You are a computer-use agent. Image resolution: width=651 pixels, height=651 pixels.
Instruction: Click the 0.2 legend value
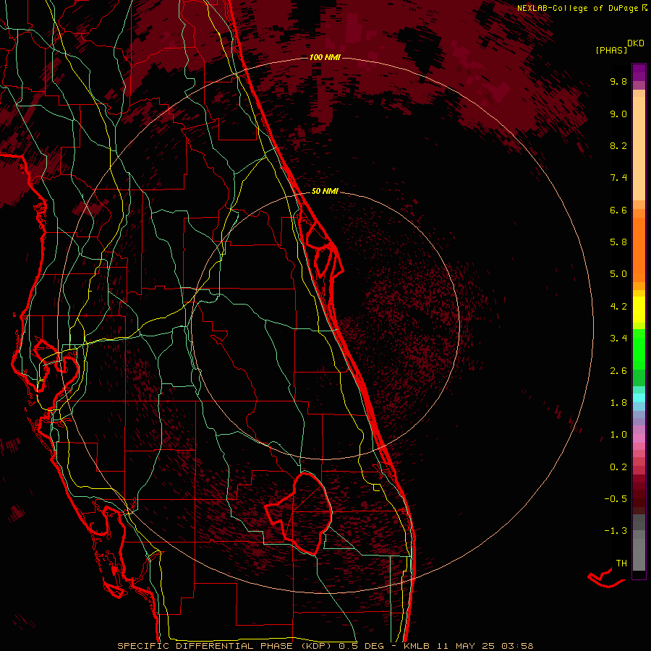pyautogui.click(x=618, y=467)
